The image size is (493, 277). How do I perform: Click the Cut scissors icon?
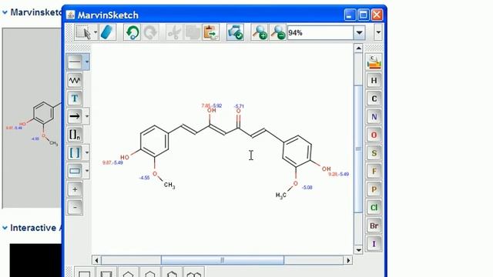click(174, 32)
